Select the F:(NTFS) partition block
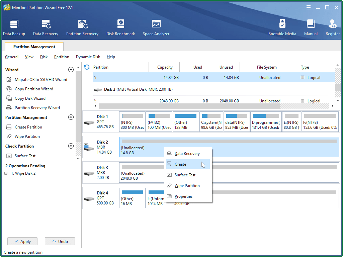343x257 pixels. (x=320, y=122)
